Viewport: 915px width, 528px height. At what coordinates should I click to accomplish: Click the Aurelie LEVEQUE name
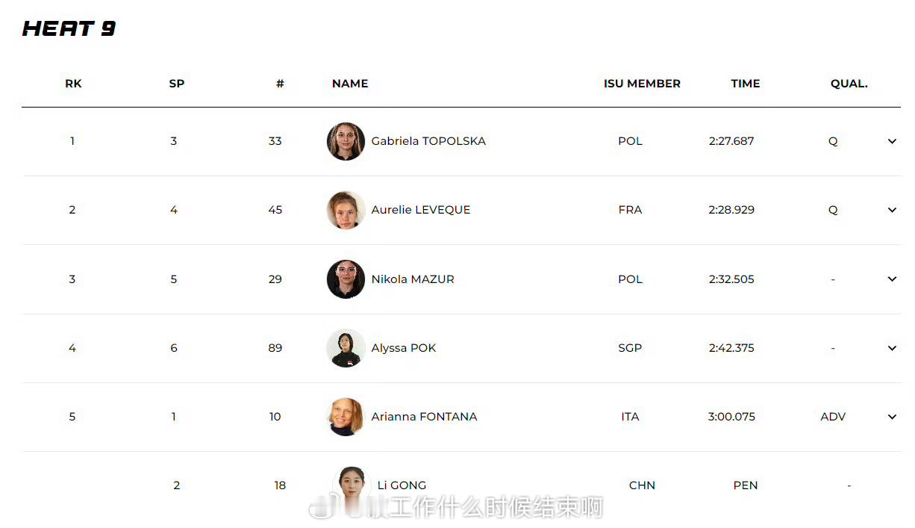click(x=421, y=210)
